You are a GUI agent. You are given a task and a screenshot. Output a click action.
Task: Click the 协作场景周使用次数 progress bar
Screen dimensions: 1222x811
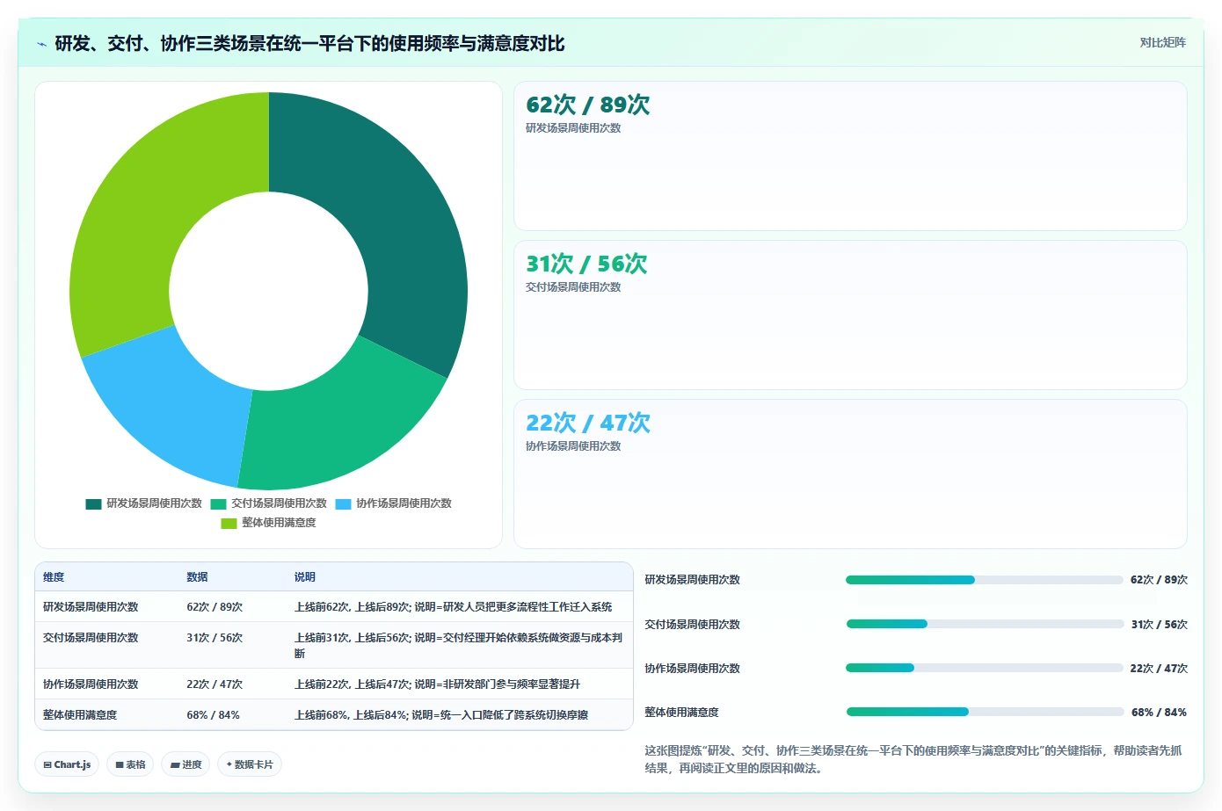click(985, 668)
